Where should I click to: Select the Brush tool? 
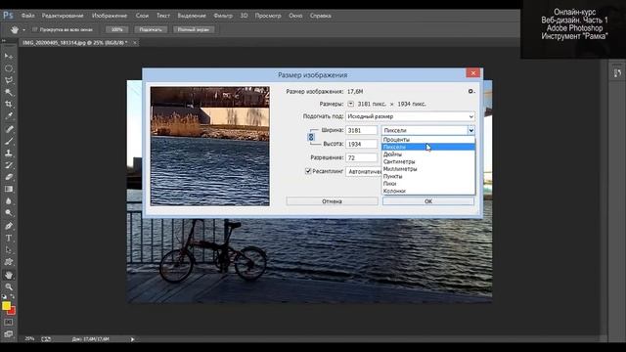click(9, 141)
